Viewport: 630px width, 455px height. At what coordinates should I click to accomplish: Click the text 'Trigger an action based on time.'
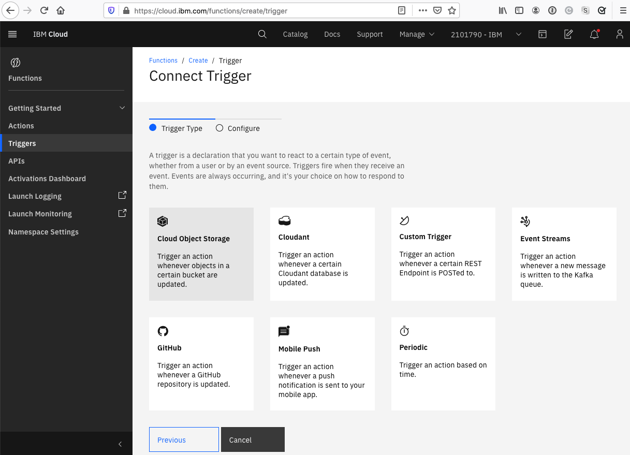click(x=443, y=370)
